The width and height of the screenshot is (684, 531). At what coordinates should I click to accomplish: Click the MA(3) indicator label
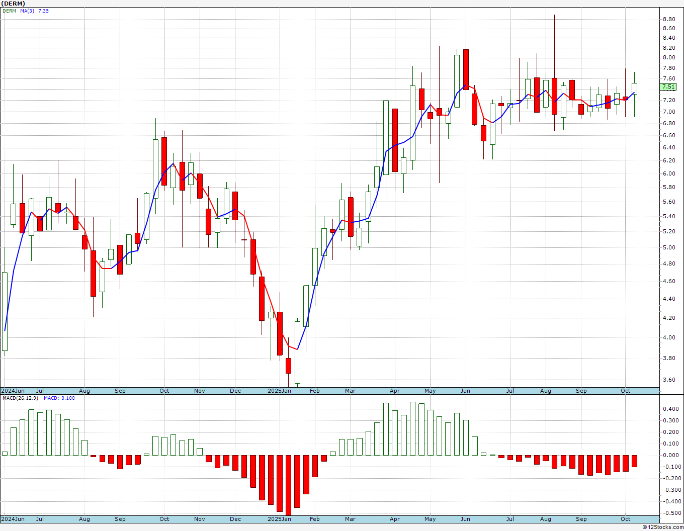tap(27, 11)
